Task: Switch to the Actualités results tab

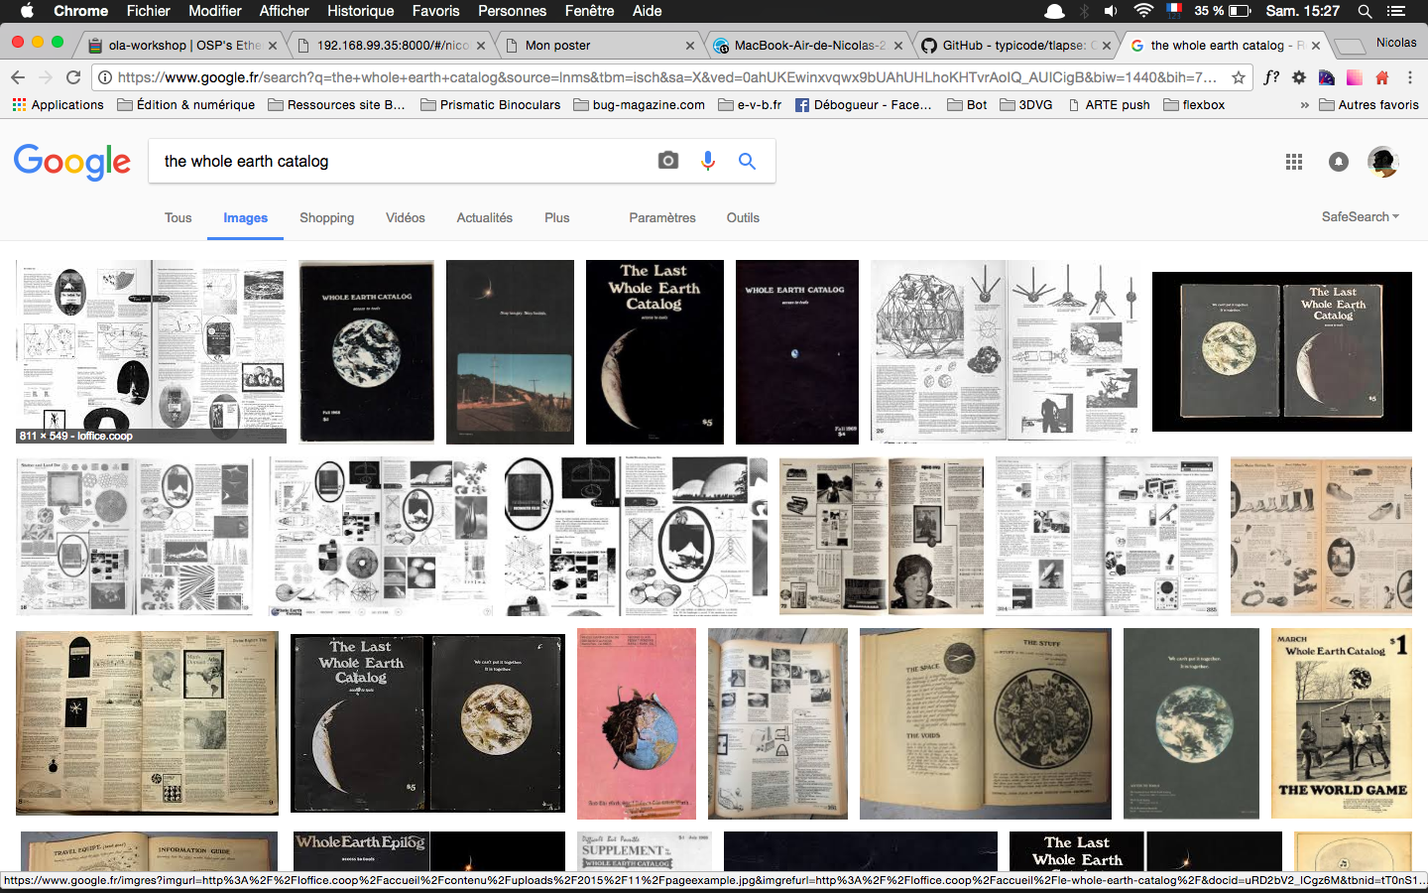Action: [x=485, y=217]
